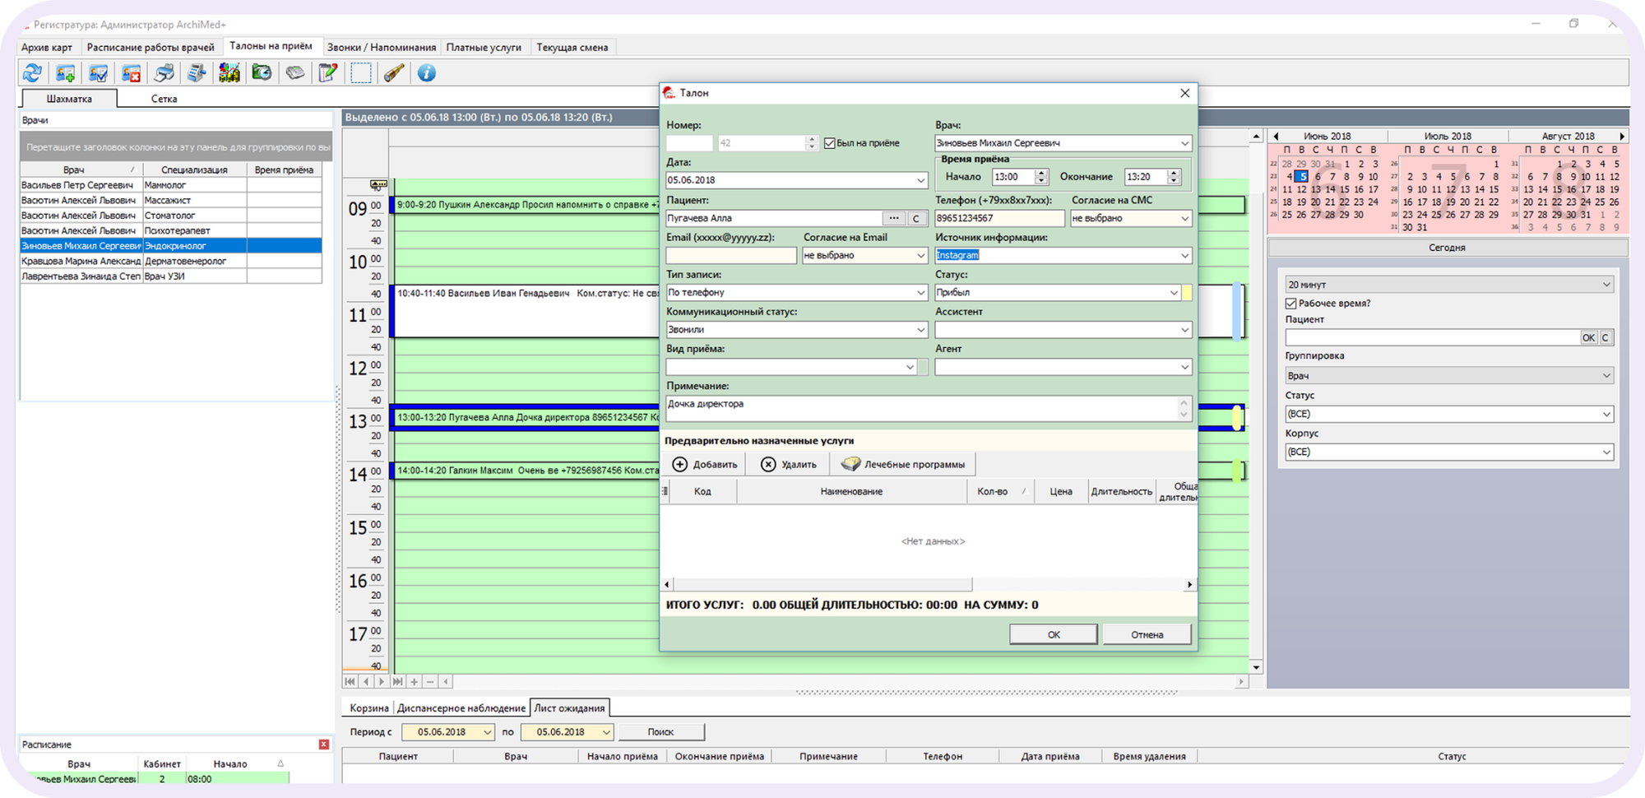Click OK in the Талон dialog
This screenshot has height=798, width=1645.
pos(1054,634)
